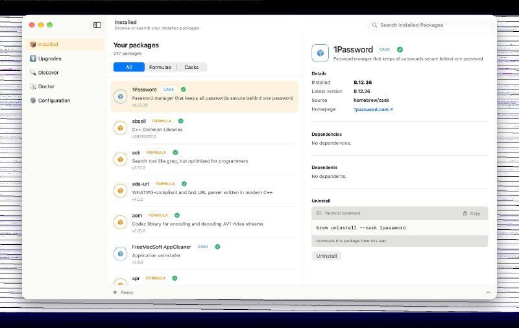This screenshot has height=328, width=519.
Task: Click the green check beside apr
Action: tap(175, 278)
